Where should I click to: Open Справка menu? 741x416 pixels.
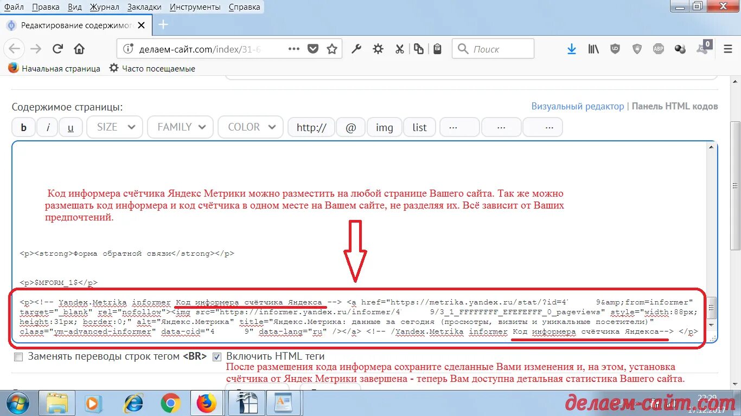pos(244,7)
